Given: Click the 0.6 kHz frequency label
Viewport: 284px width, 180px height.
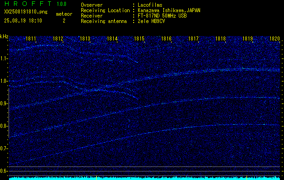Looking at the screenshot, I should pos(4,171).
